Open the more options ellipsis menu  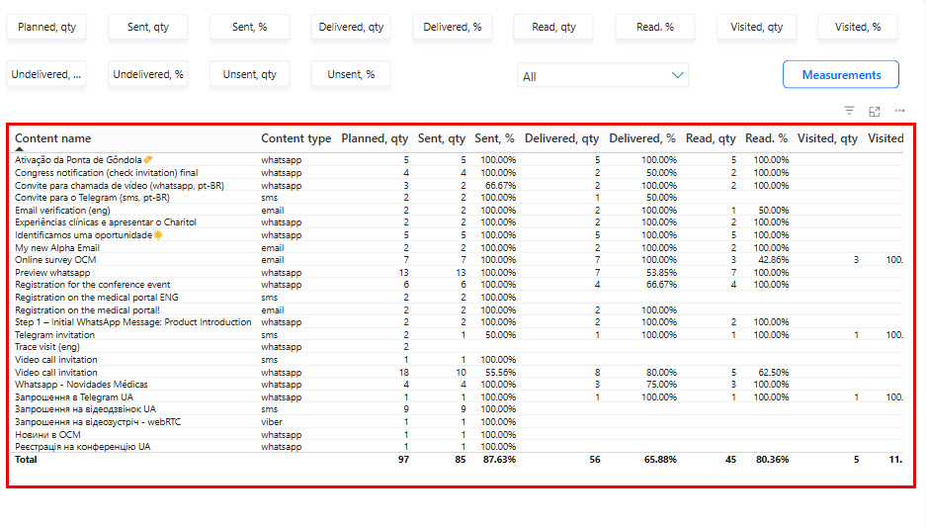(x=899, y=111)
